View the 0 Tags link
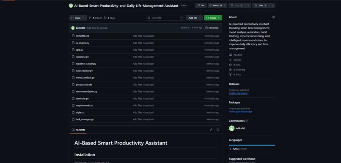341x163 pixels. click(x=109, y=18)
